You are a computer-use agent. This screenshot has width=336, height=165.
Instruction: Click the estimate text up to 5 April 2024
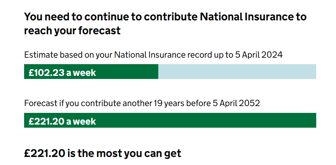coord(153,55)
